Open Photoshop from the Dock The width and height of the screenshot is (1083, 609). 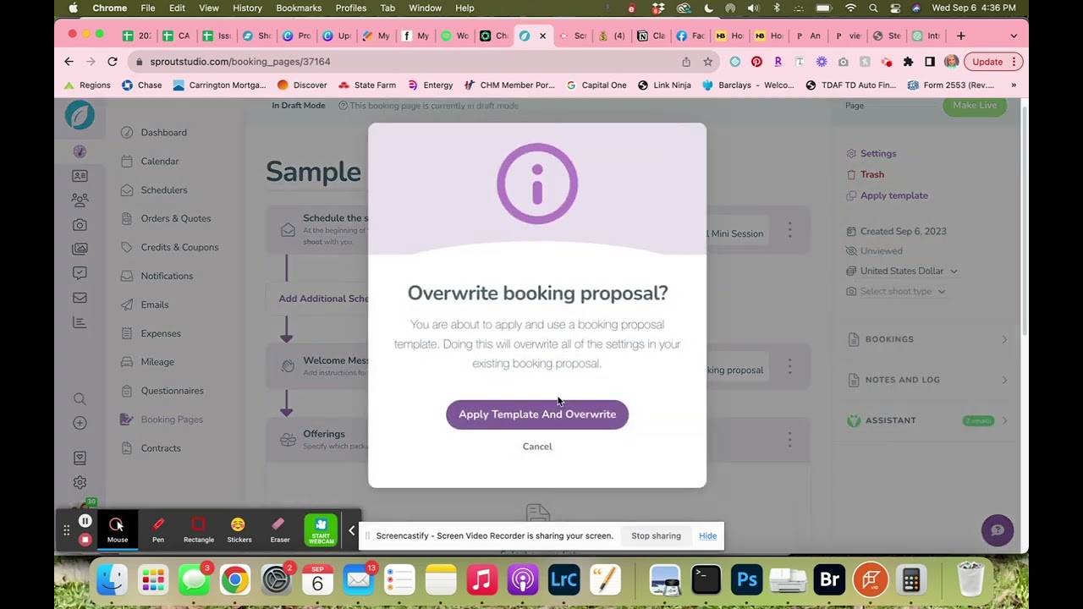tap(747, 580)
